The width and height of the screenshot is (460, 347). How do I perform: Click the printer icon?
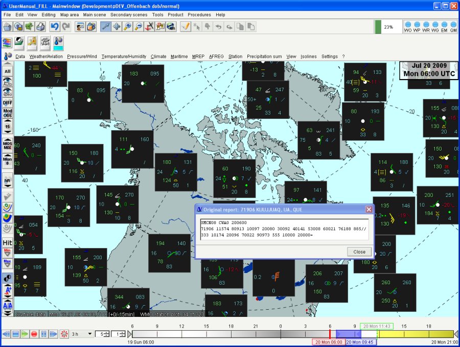click(x=40, y=27)
